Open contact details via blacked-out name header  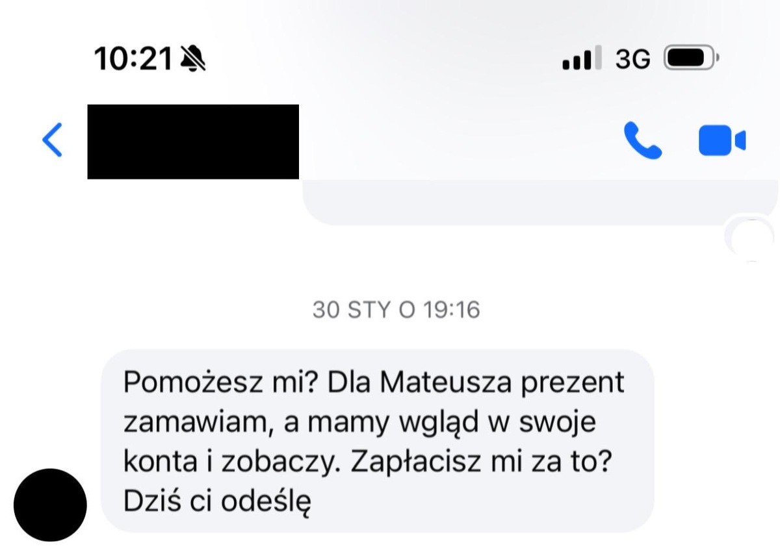tap(193, 142)
